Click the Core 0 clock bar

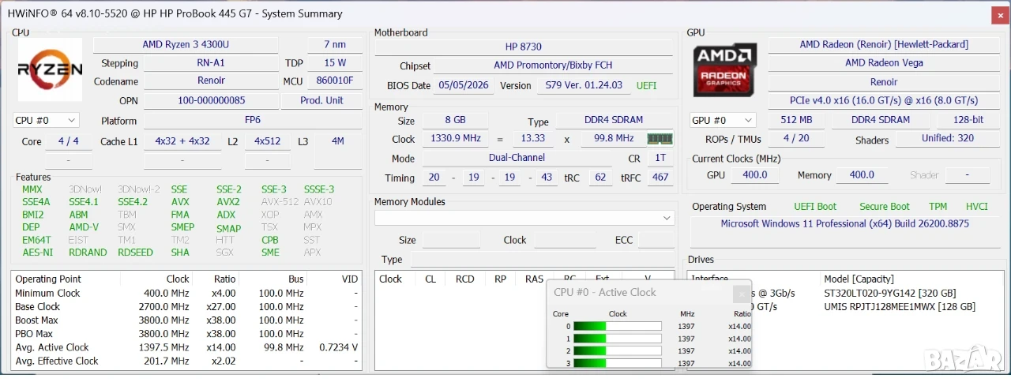point(617,326)
